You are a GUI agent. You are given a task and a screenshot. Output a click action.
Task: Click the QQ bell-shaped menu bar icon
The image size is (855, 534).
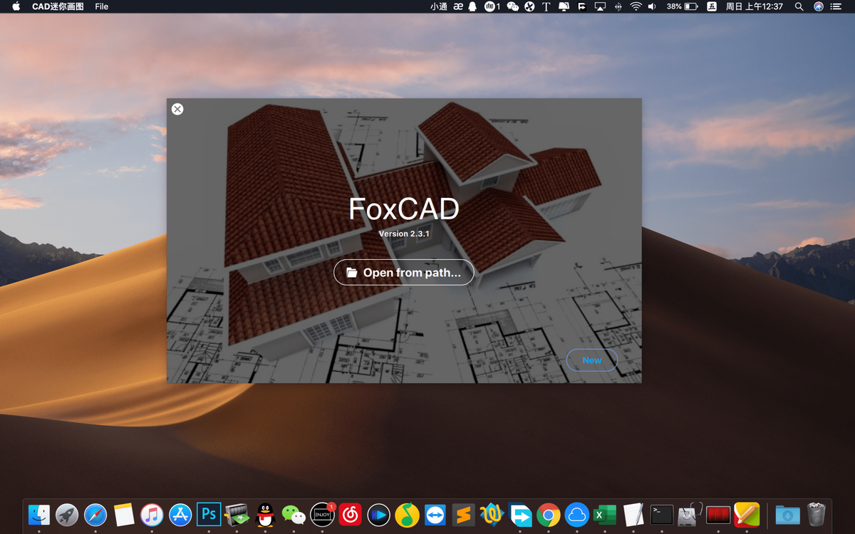tap(472, 6)
